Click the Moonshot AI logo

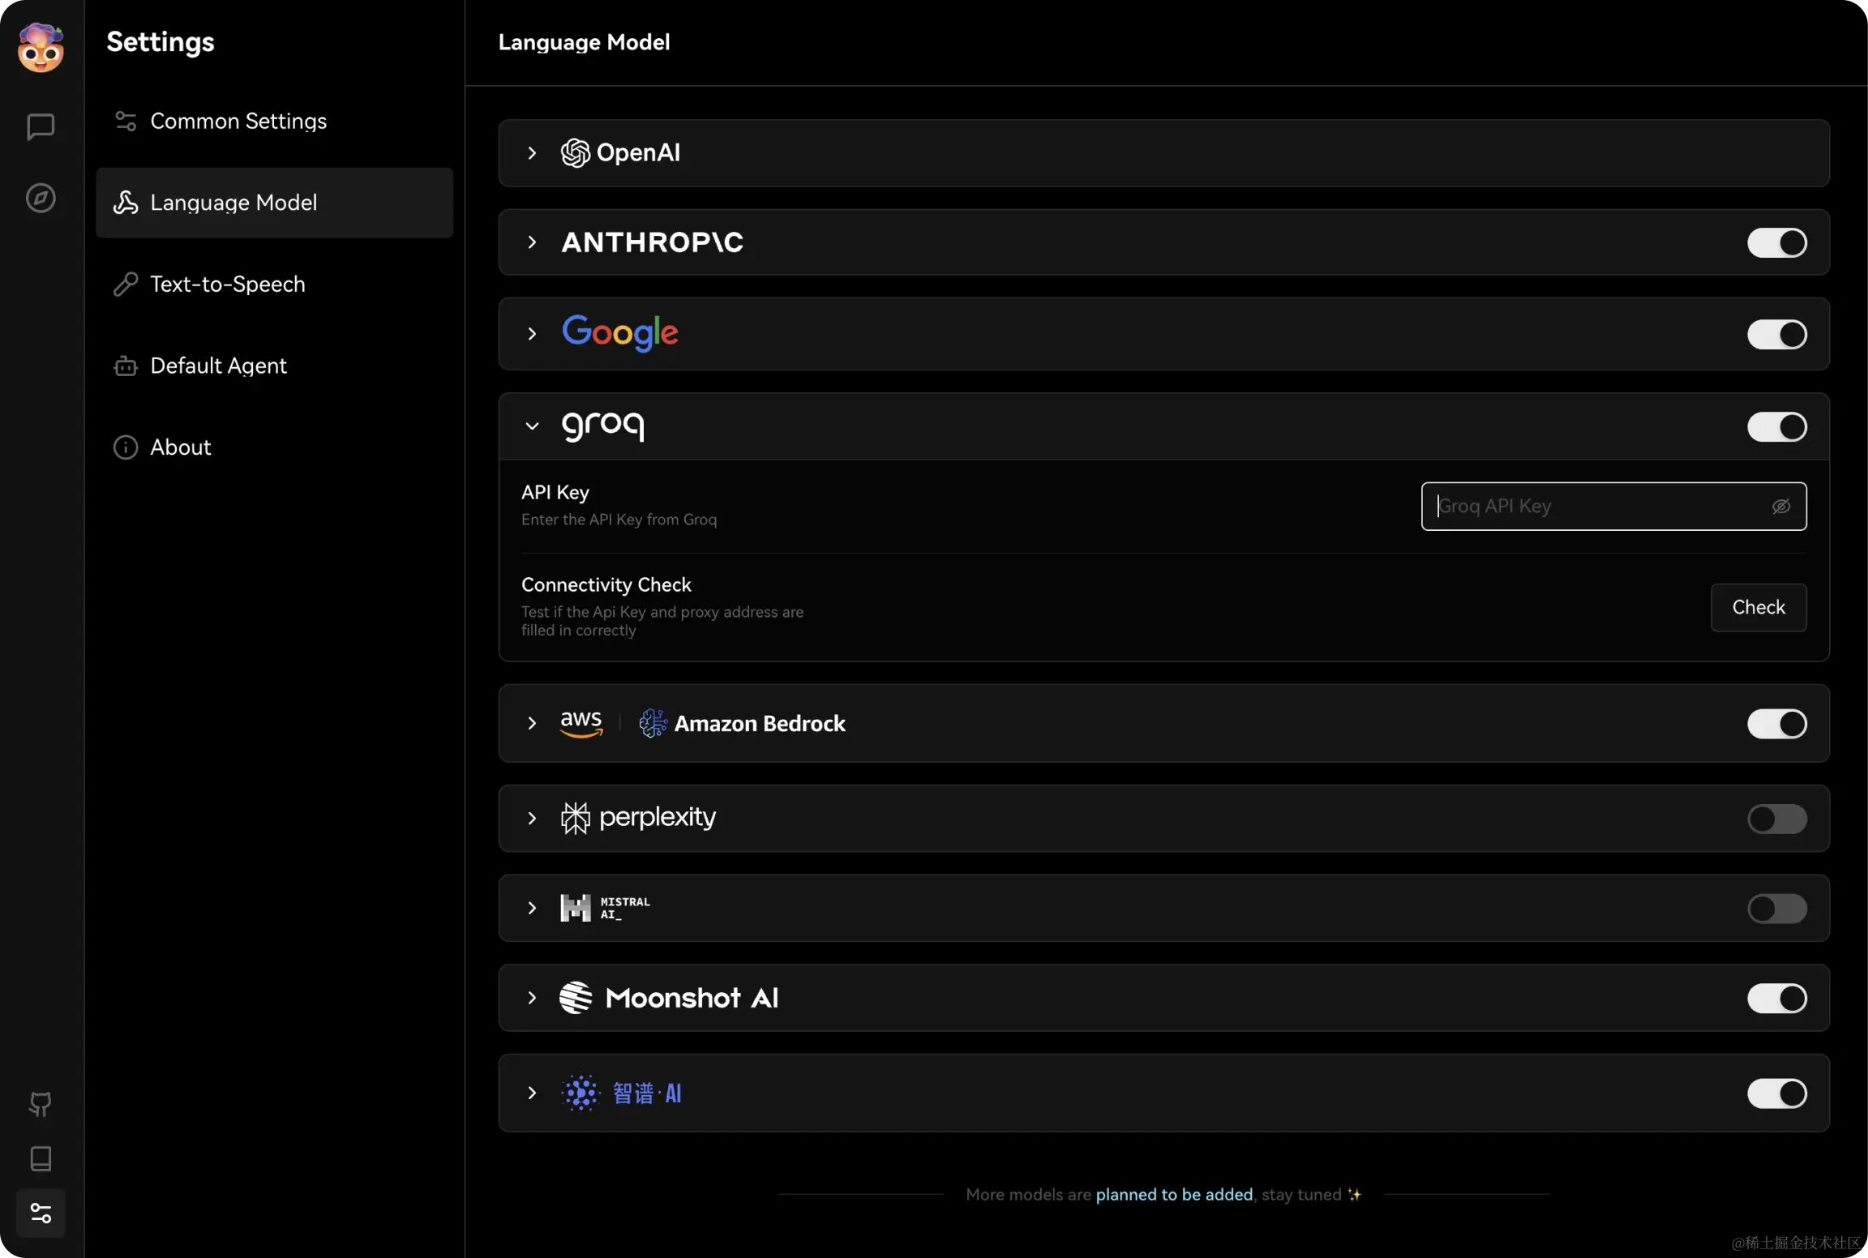point(576,998)
